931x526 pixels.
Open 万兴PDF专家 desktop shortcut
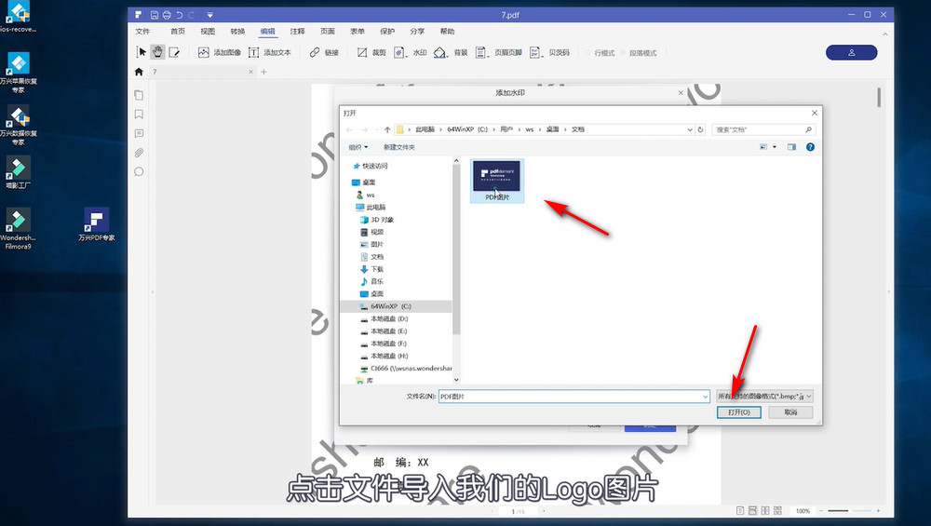pyautogui.click(x=96, y=224)
